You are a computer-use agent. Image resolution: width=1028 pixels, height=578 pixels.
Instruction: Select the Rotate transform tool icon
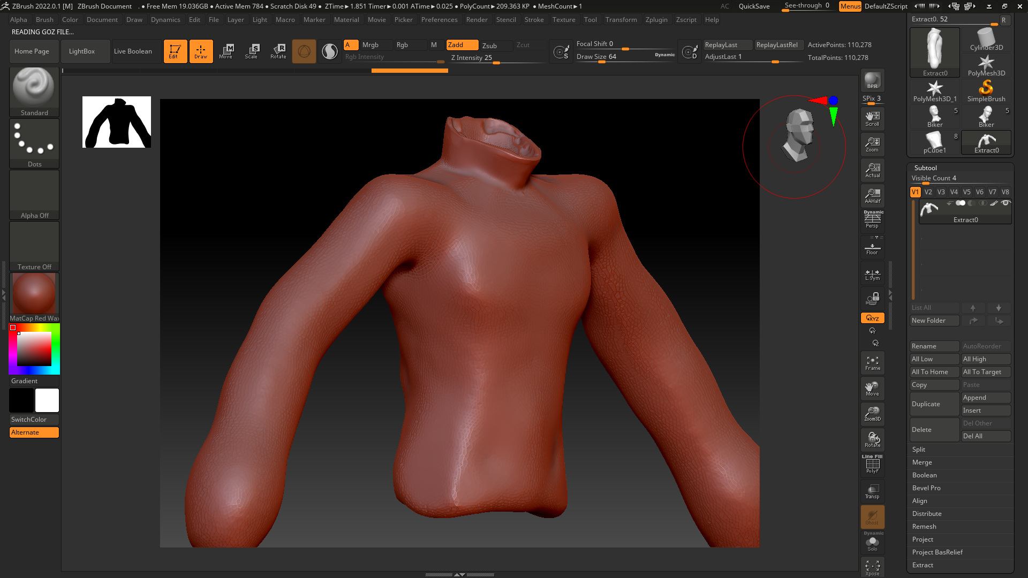278,51
